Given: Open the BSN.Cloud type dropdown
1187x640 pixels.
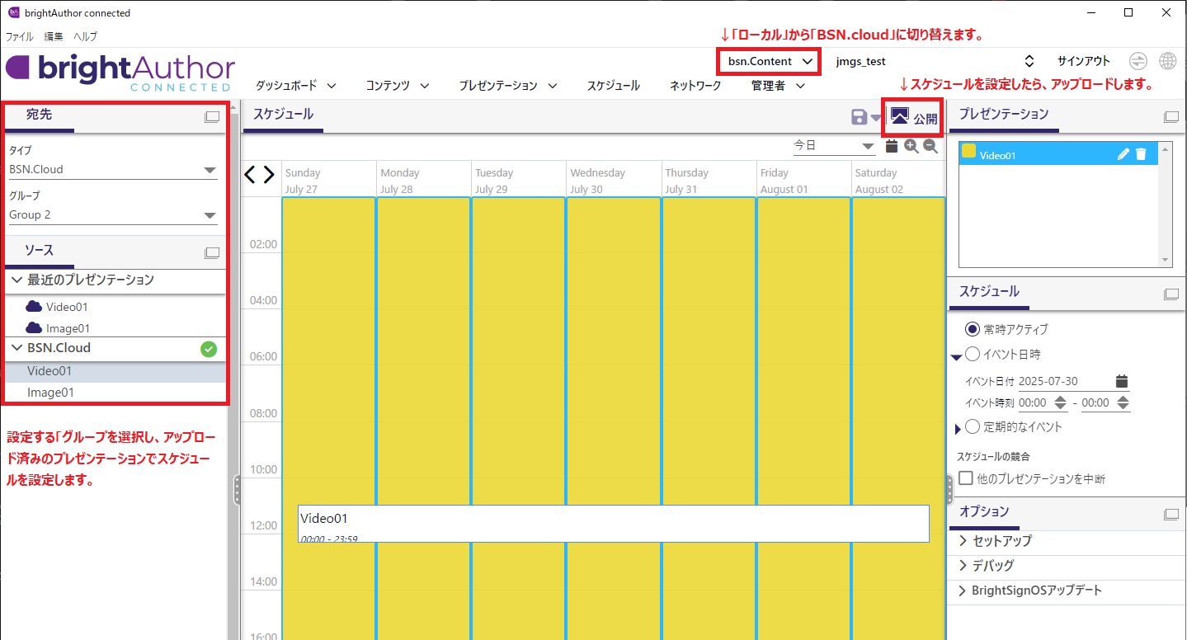Looking at the screenshot, I should 113,170.
